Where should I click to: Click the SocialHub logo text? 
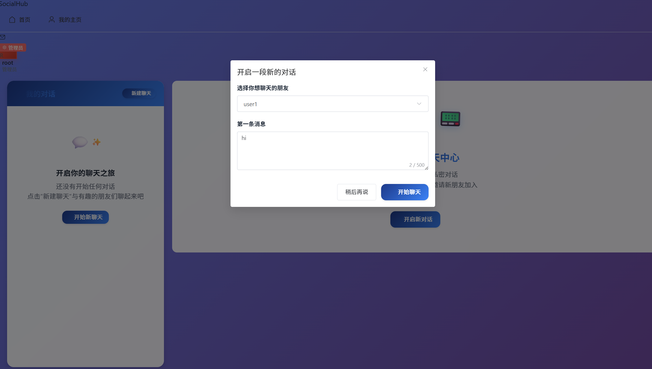14,4
